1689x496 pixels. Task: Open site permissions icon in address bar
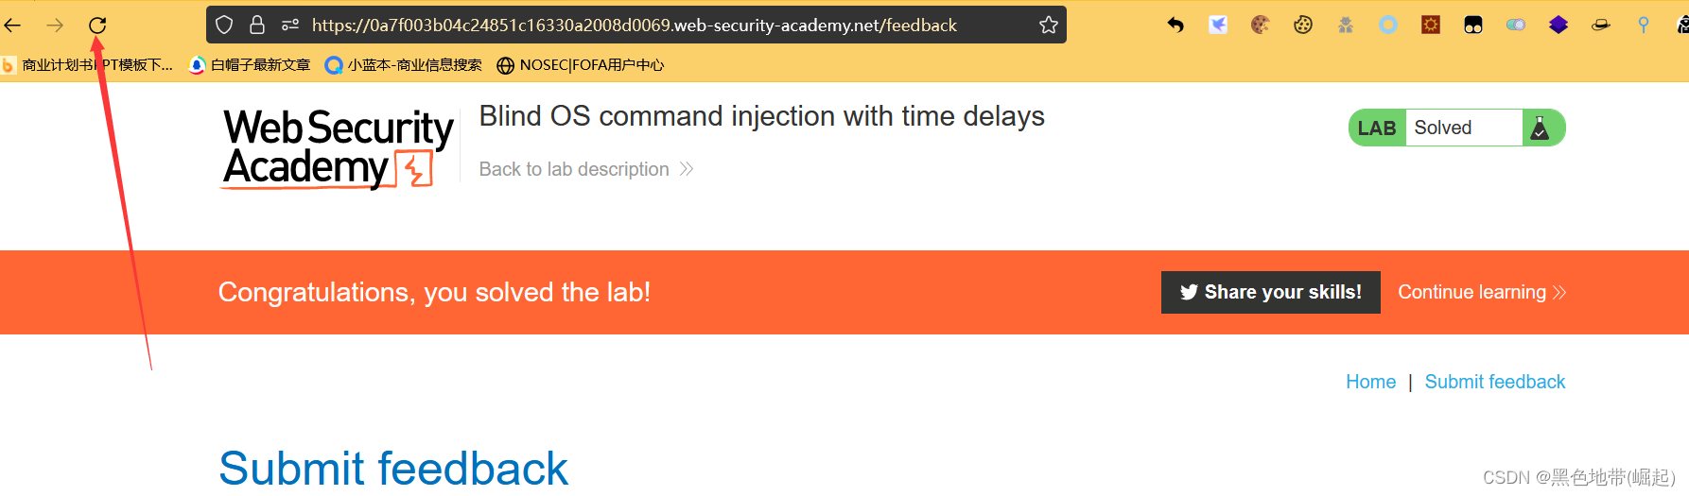290,26
